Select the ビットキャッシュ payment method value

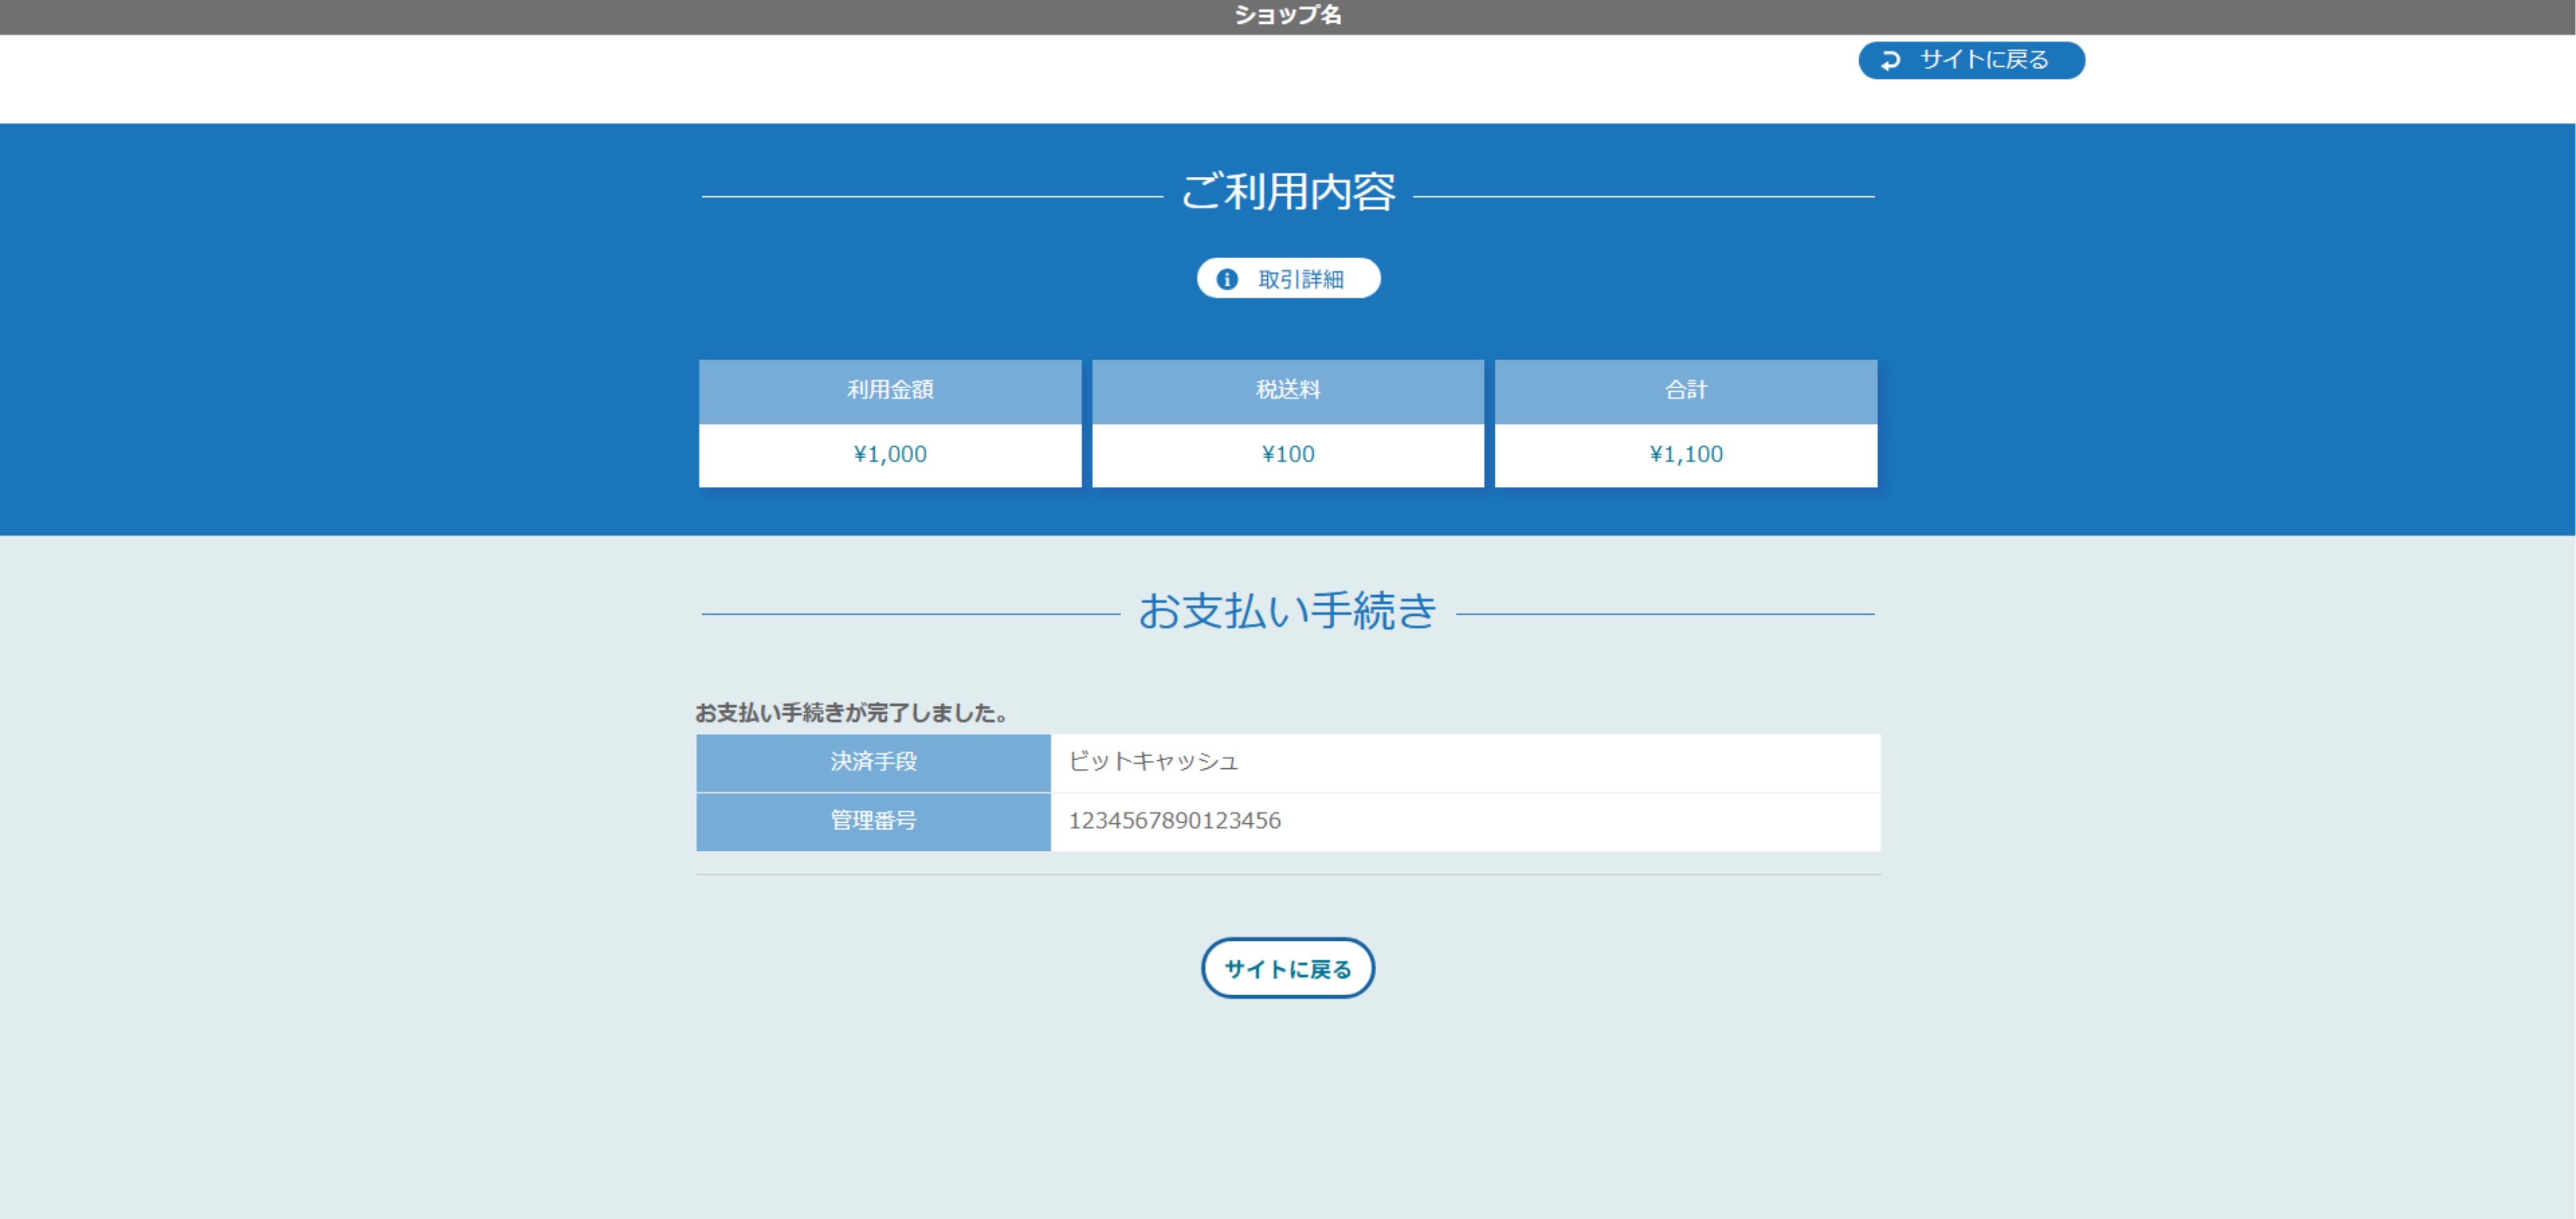(x=1153, y=762)
